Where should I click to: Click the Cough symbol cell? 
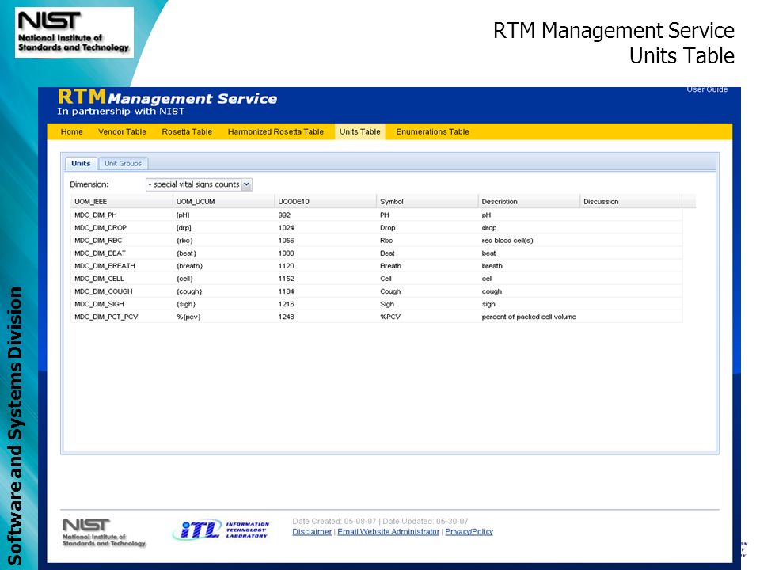[x=390, y=291]
